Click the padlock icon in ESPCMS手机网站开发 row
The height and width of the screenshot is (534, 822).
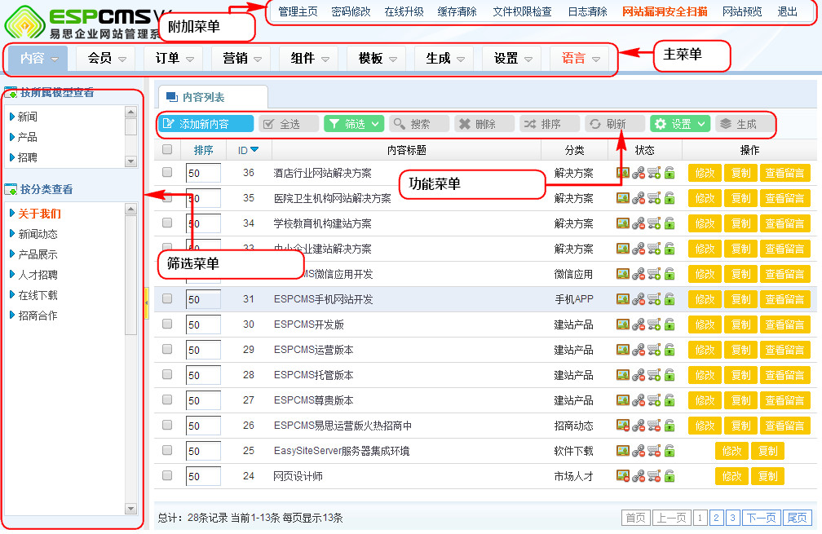(670, 299)
